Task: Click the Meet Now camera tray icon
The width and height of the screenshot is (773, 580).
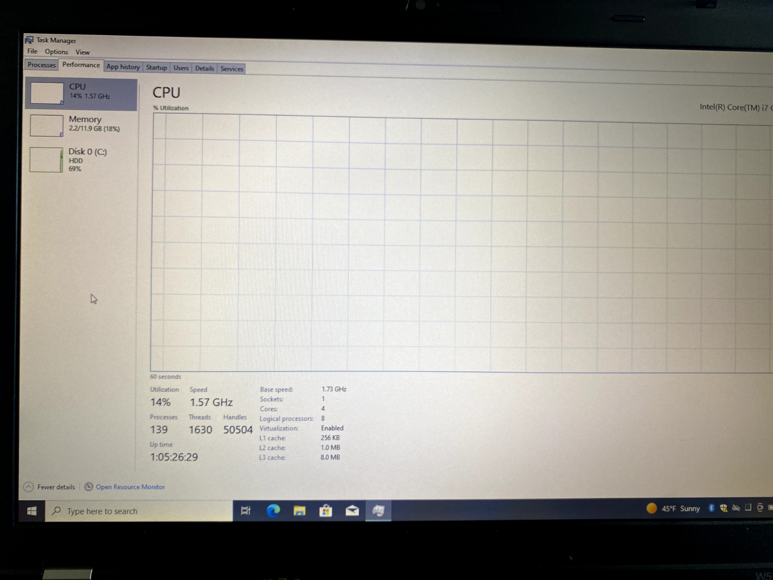Action: pyautogui.click(x=760, y=507)
